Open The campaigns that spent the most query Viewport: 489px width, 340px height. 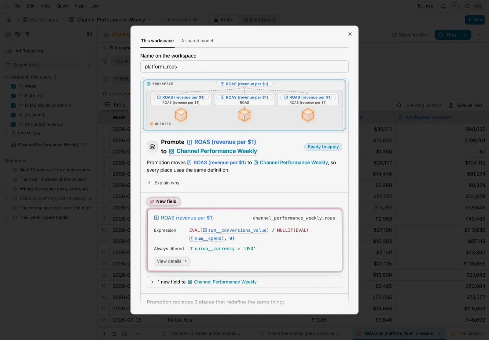pyautogui.click(x=56, y=208)
